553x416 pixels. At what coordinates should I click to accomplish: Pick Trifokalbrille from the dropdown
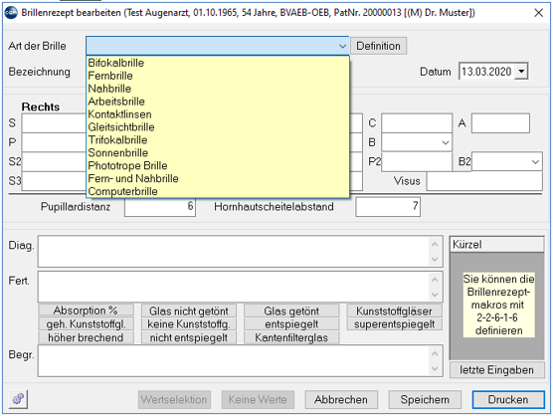218,139
